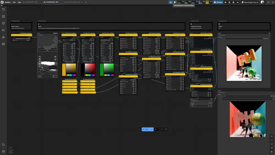Open the Manager button
Screen dimensions: 275x155
coord(218,2)
